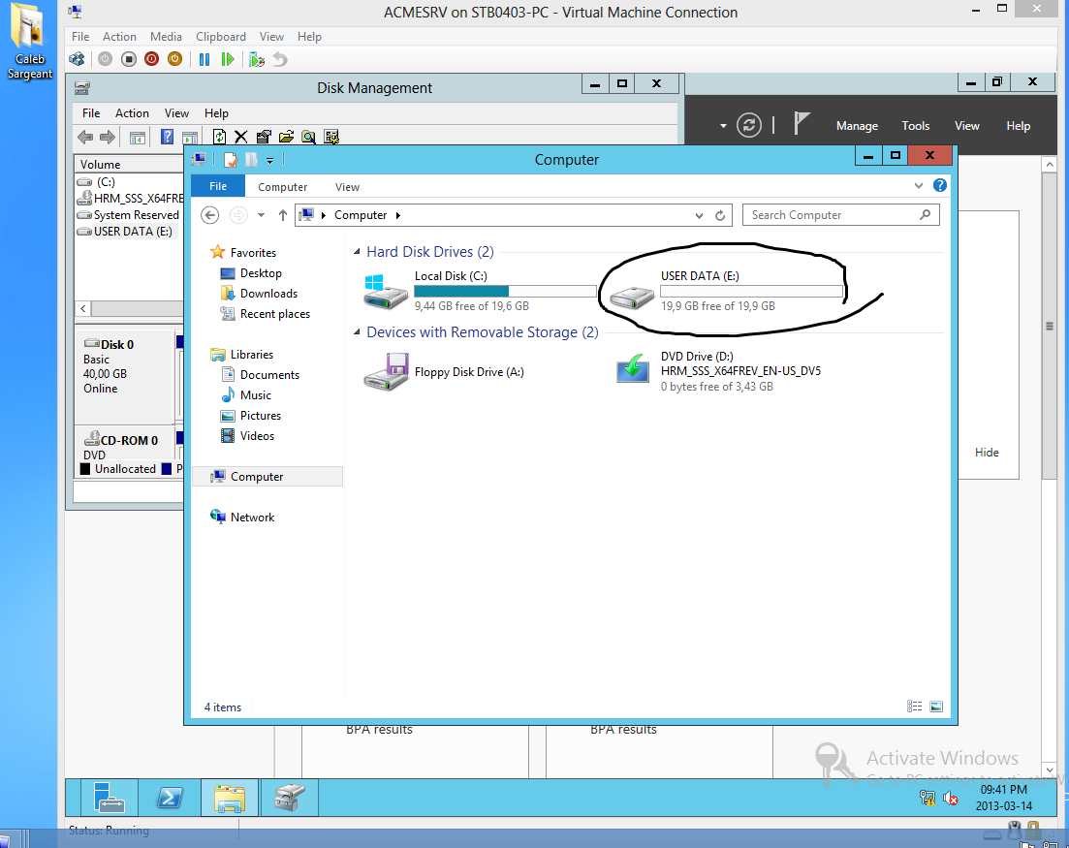Open the Tools menu in Server Manager
This screenshot has width=1069, height=848.
click(x=915, y=125)
